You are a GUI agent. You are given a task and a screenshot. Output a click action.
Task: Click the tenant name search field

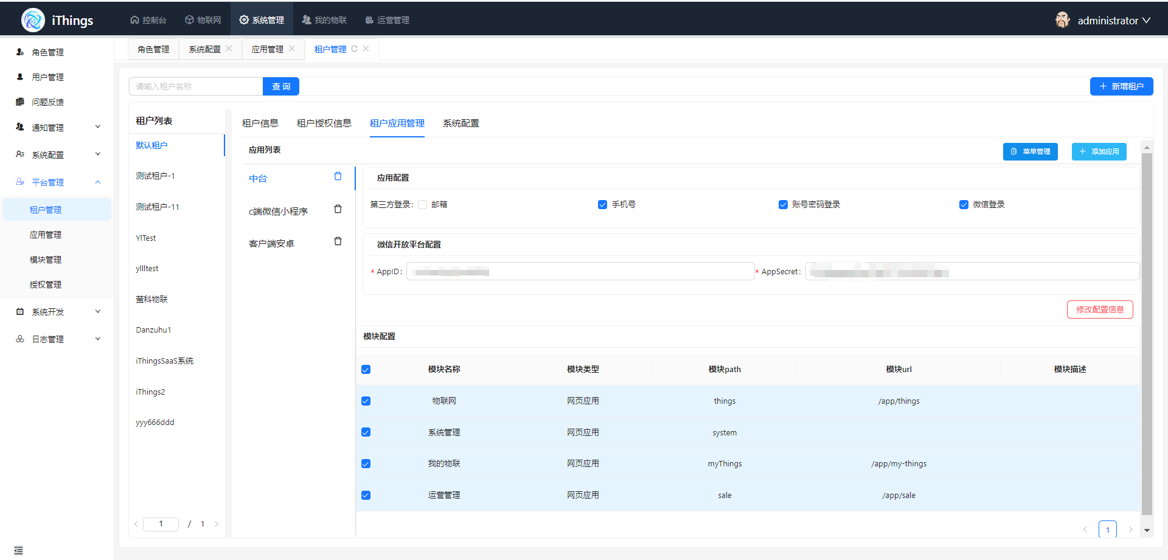(195, 86)
